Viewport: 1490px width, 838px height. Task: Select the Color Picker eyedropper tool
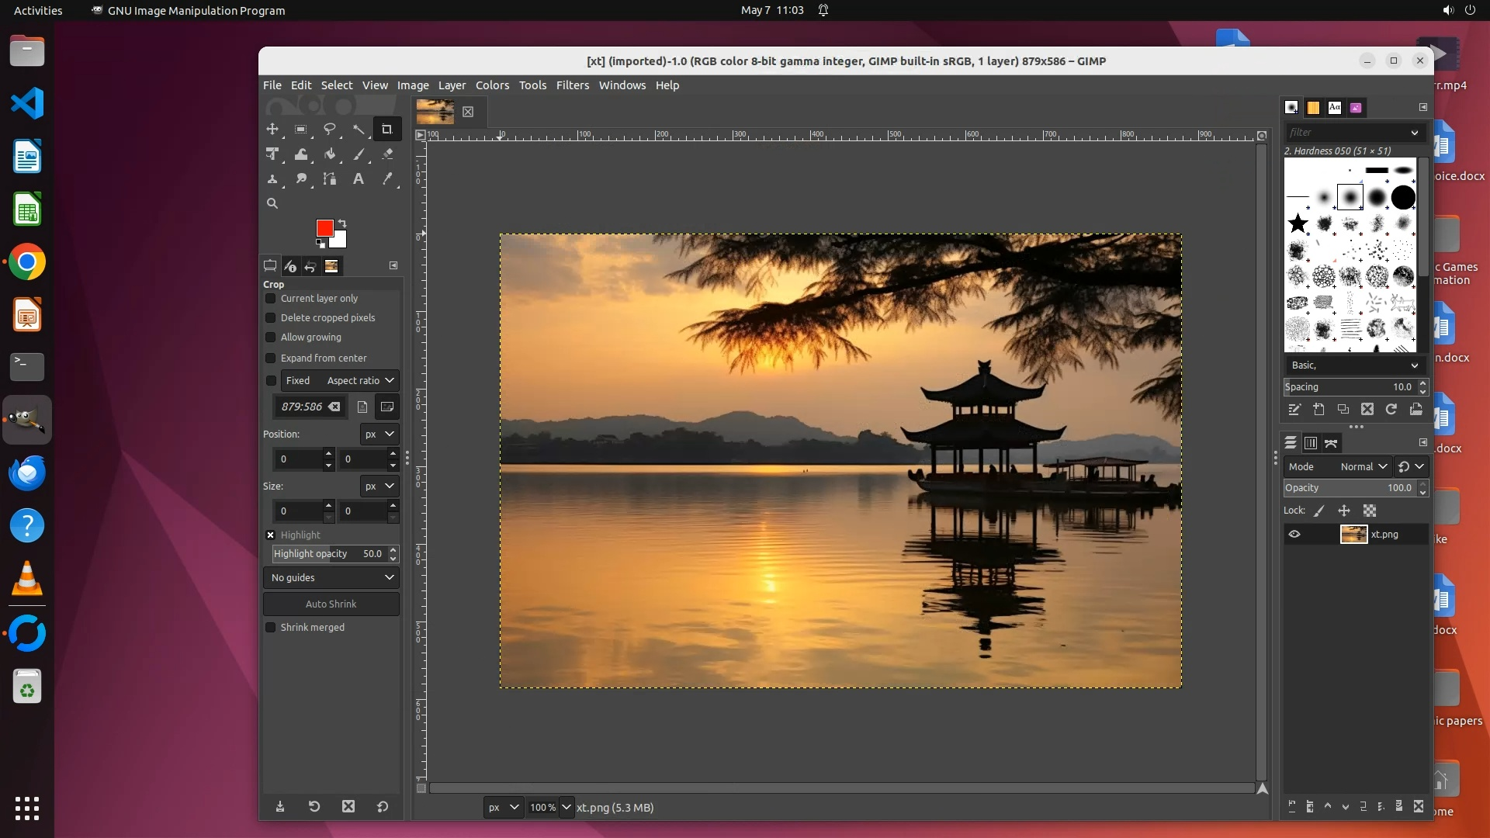coord(387,179)
